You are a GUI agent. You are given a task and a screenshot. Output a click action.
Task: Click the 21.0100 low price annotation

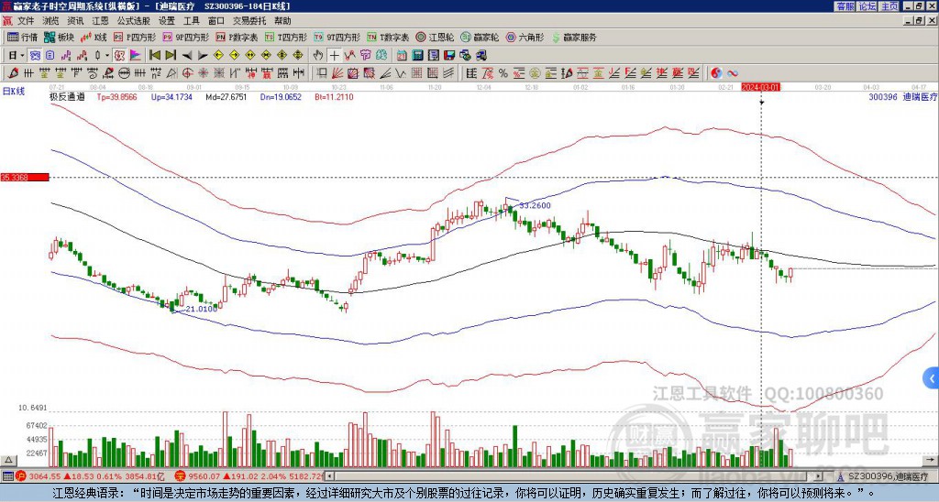(x=201, y=309)
